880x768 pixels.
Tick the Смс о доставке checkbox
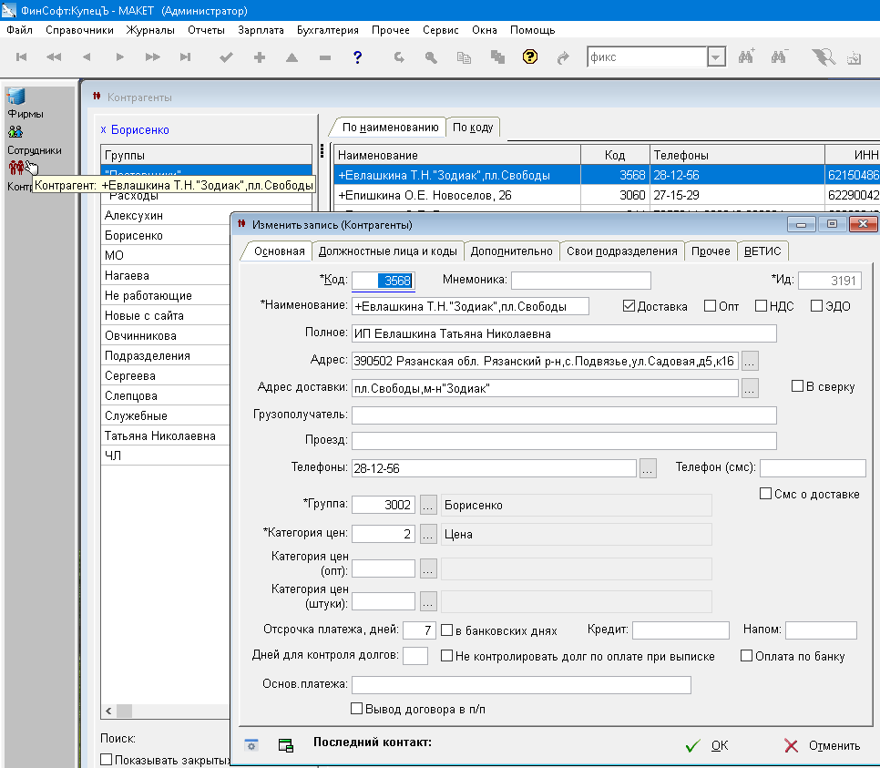[x=766, y=494]
